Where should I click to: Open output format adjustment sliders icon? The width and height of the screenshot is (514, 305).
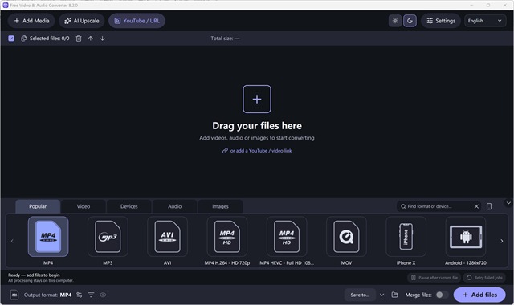click(80, 295)
